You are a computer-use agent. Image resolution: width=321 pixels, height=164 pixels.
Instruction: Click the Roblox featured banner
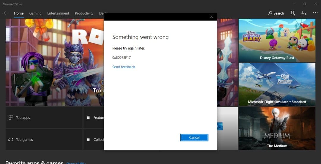point(55,62)
